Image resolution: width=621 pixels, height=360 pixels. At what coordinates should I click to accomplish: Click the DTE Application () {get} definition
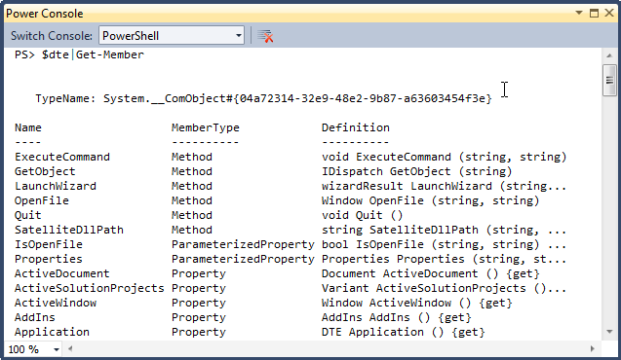(404, 332)
